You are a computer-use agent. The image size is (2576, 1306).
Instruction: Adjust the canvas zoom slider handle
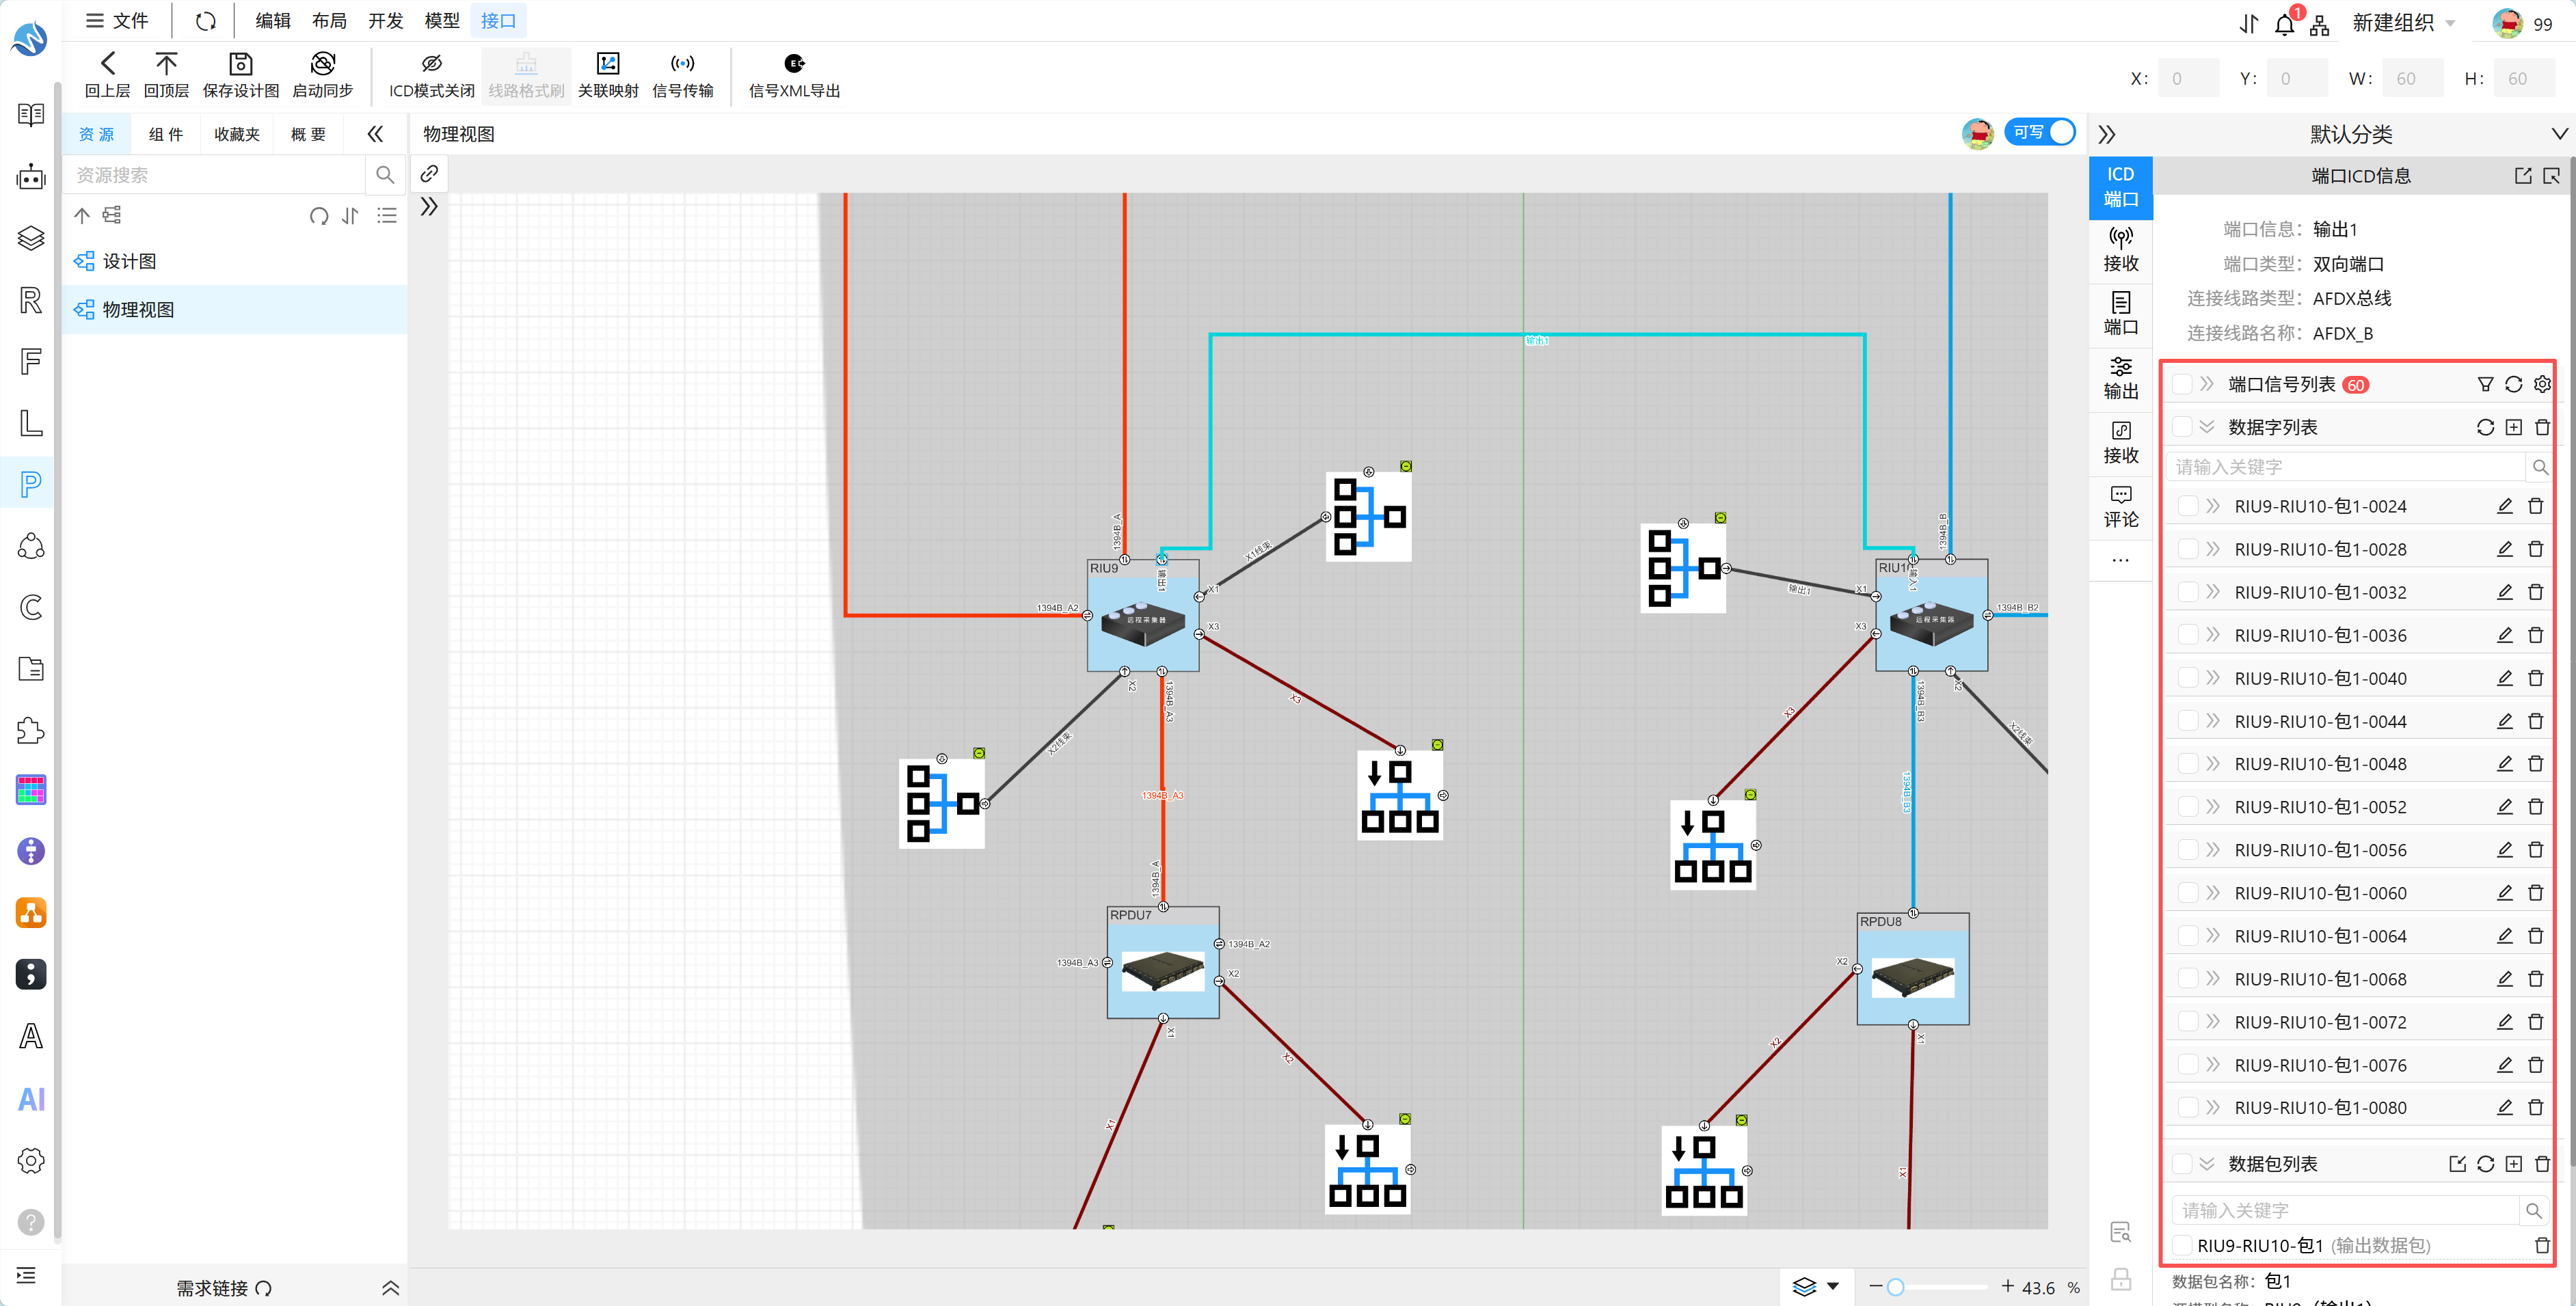point(1895,1288)
